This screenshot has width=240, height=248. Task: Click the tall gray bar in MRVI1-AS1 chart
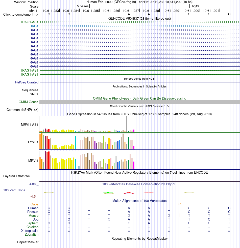127,124
